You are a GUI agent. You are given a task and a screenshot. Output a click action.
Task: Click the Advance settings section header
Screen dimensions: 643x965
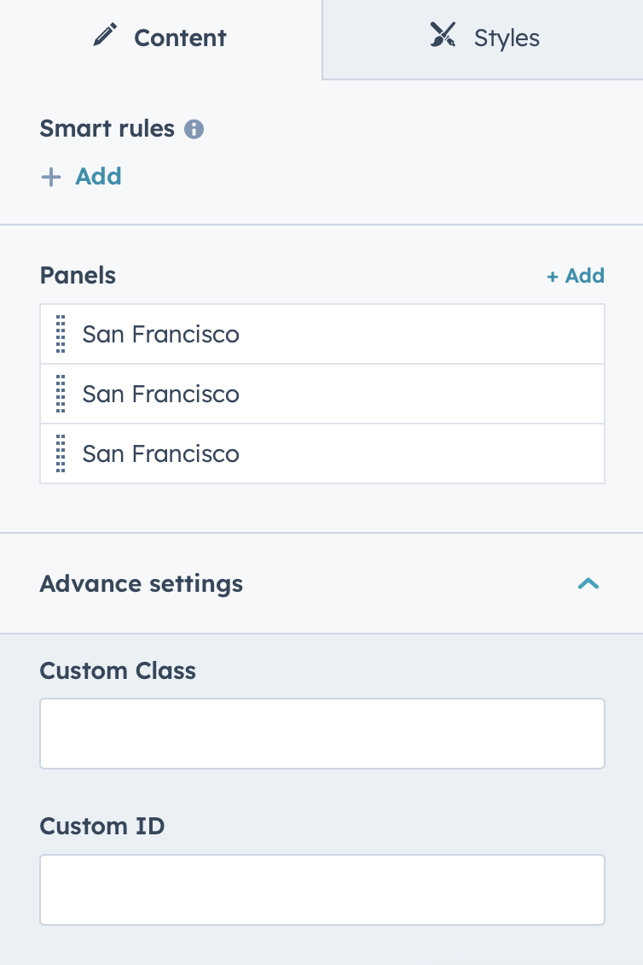point(321,583)
